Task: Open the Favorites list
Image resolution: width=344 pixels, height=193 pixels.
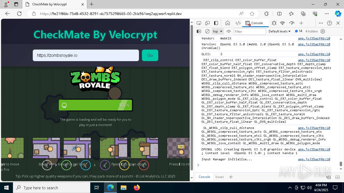Action: tap(291, 14)
